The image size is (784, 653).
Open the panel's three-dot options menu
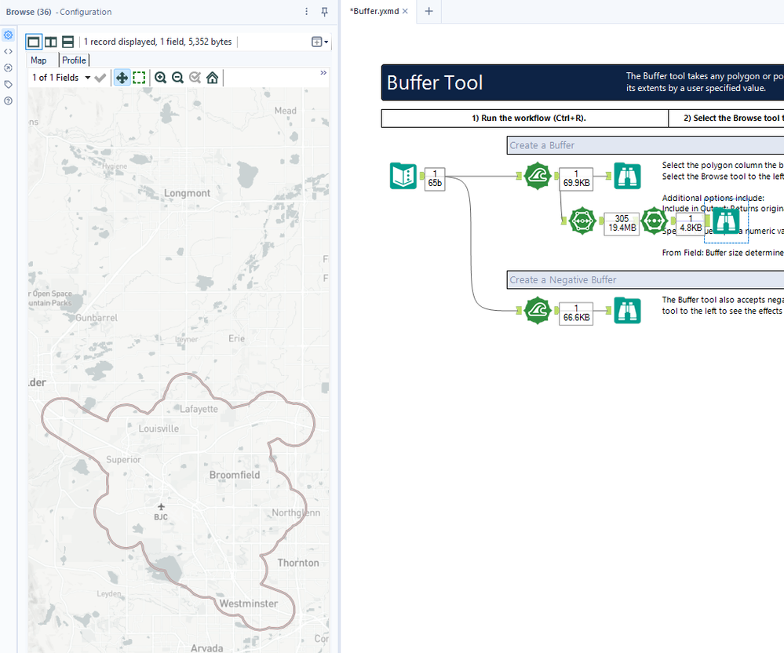307,12
